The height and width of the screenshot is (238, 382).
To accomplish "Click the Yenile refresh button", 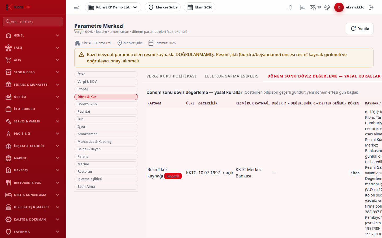I will pos(359,29).
